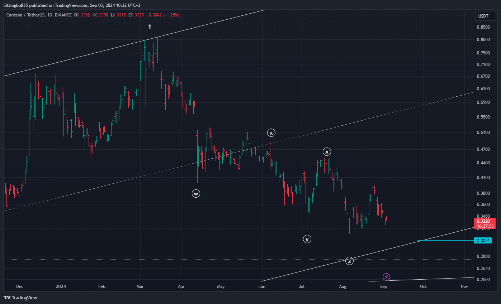Click the red 0.3320 current price label
This screenshot has height=304, width=501.
coord(486,221)
